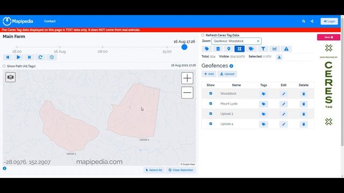Viewport: 344px width, 193px height.
Task: Click tags icon for Upload 3 row
Action: pos(263,114)
